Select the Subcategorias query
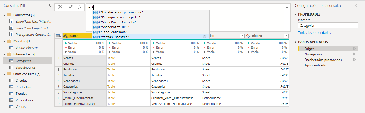 [x=26, y=67]
